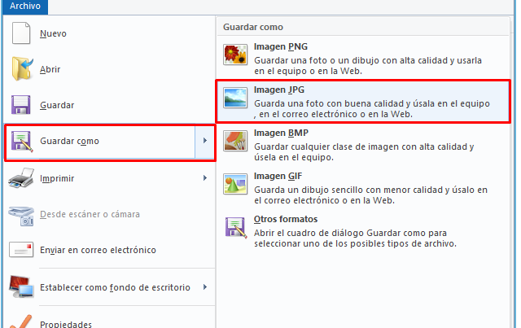The height and width of the screenshot is (328, 521).
Task: Click the PNG description about alta calidad
Action: coord(368,66)
